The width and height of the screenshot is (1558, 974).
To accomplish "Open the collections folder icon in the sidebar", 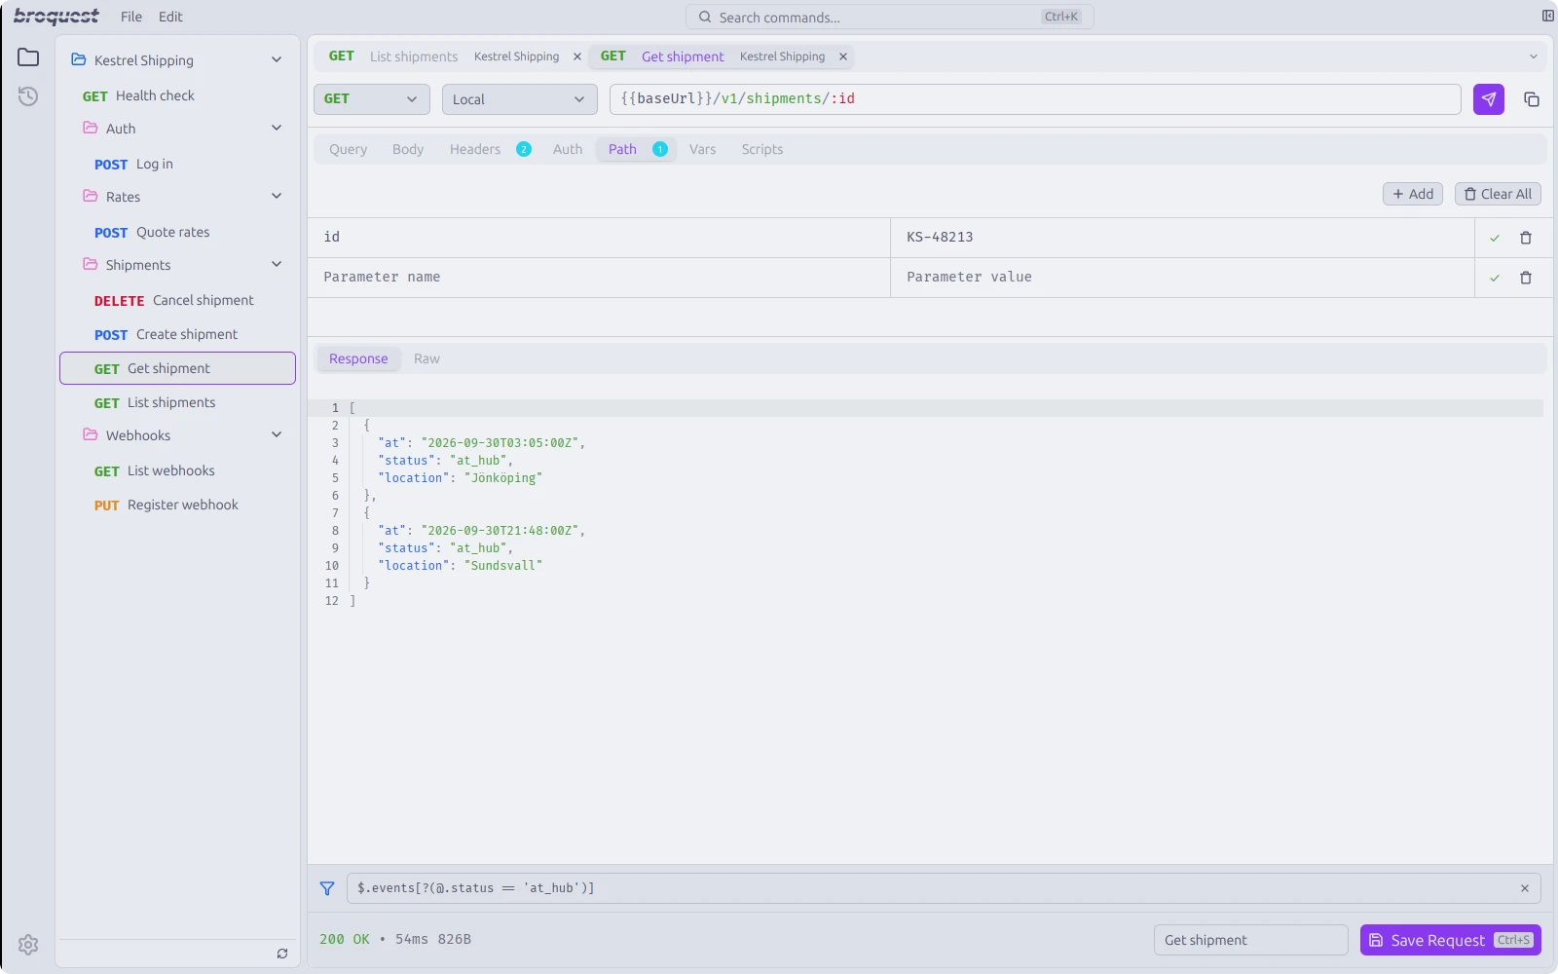I will coord(28,57).
